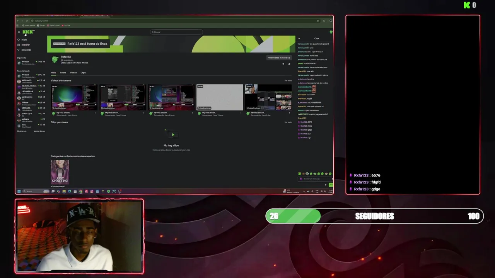Click Westcol under the Siguiendo list
Image resolution: width=495 pixels, height=278 pixels.
[x=31, y=63]
